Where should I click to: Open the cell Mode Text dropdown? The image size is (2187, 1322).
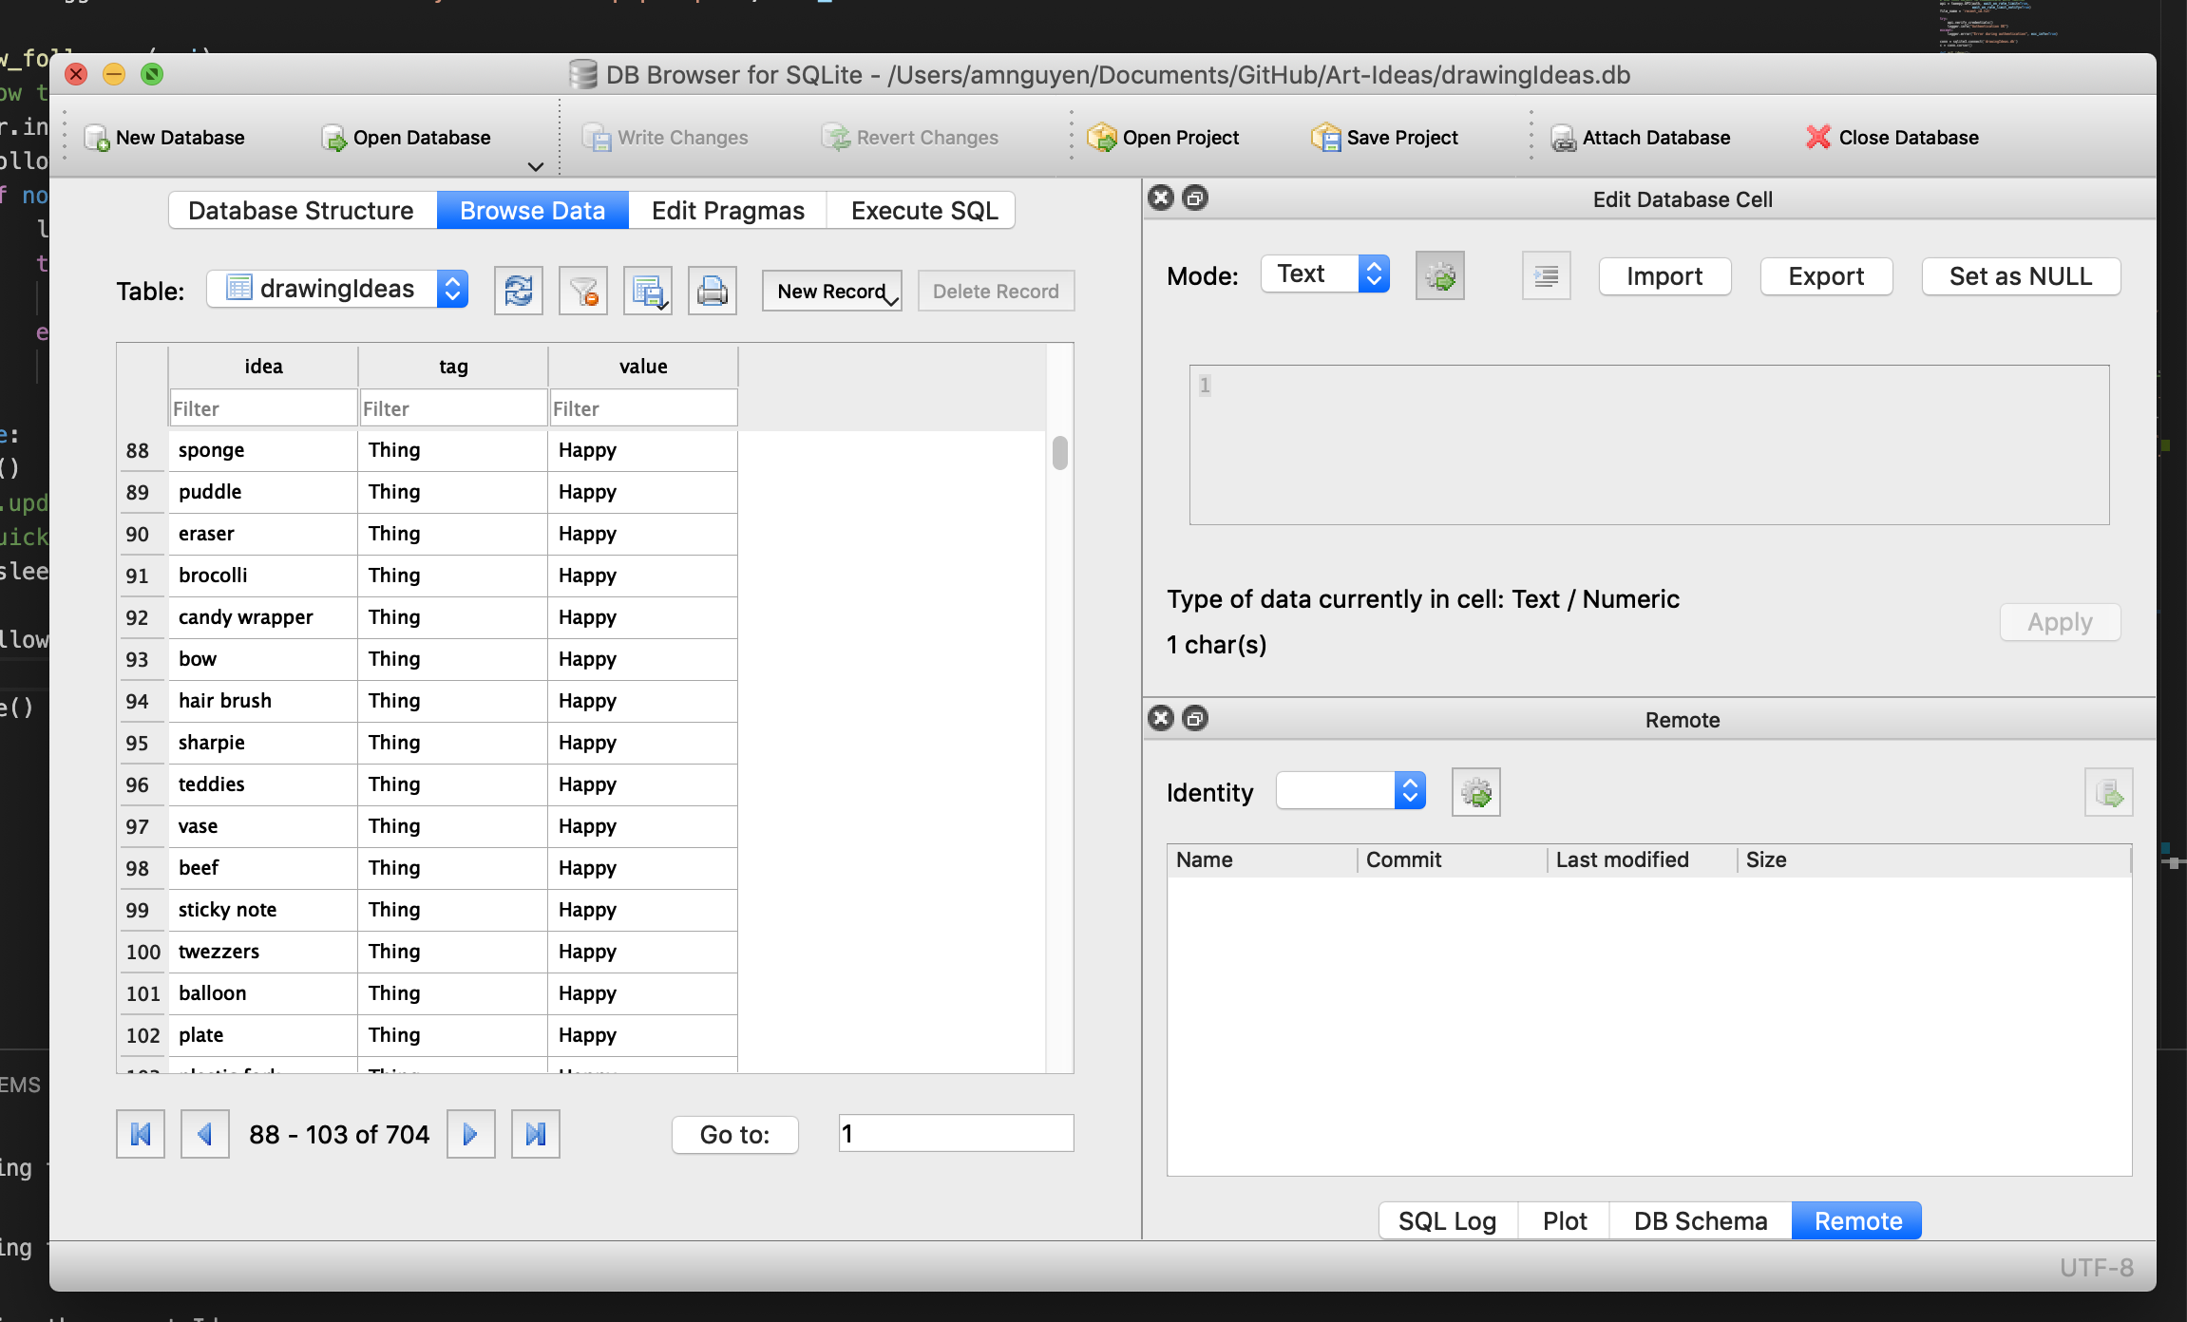1373,274
